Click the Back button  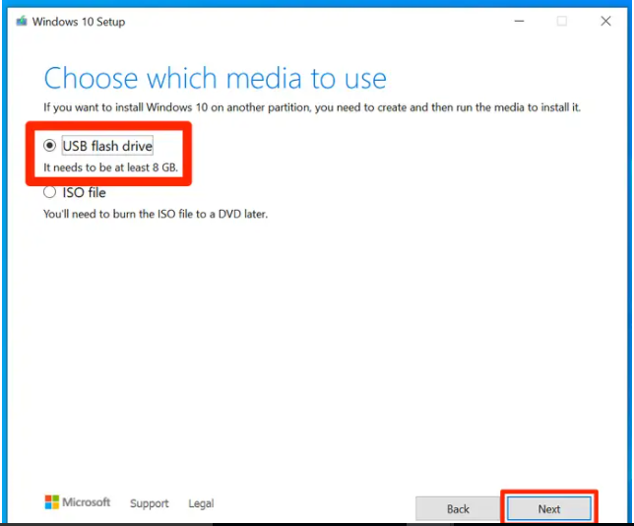point(458,508)
